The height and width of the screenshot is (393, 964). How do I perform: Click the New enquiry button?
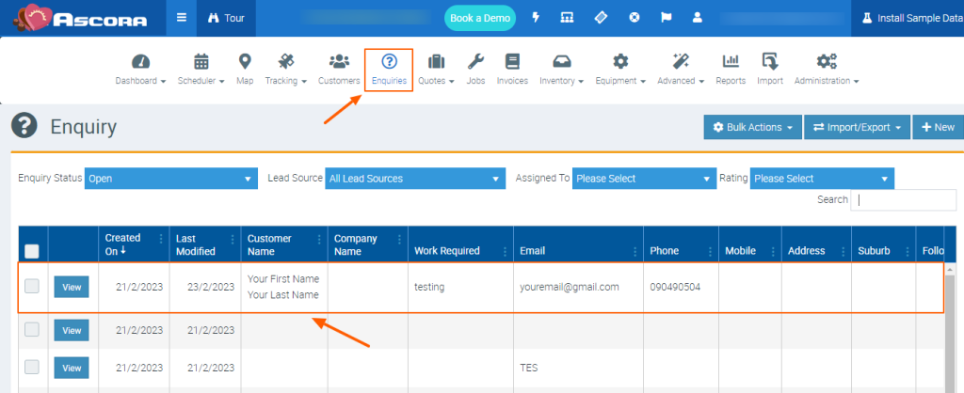click(x=939, y=127)
